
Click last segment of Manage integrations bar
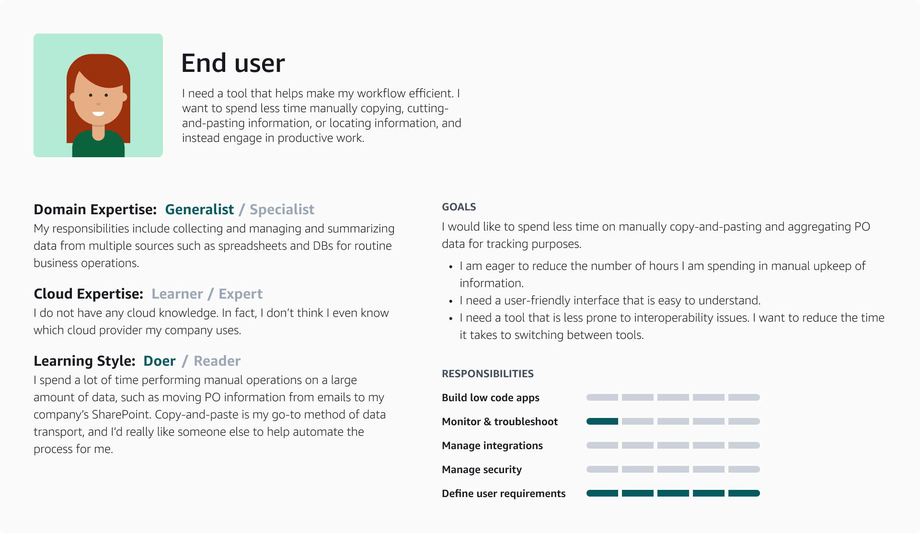[744, 445]
